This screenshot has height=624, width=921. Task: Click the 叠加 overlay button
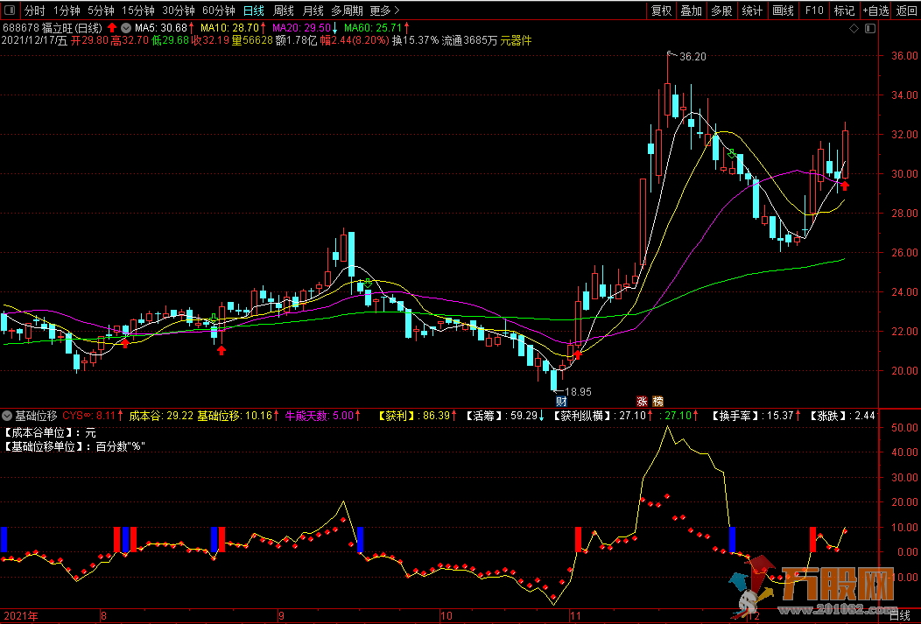(x=692, y=11)
